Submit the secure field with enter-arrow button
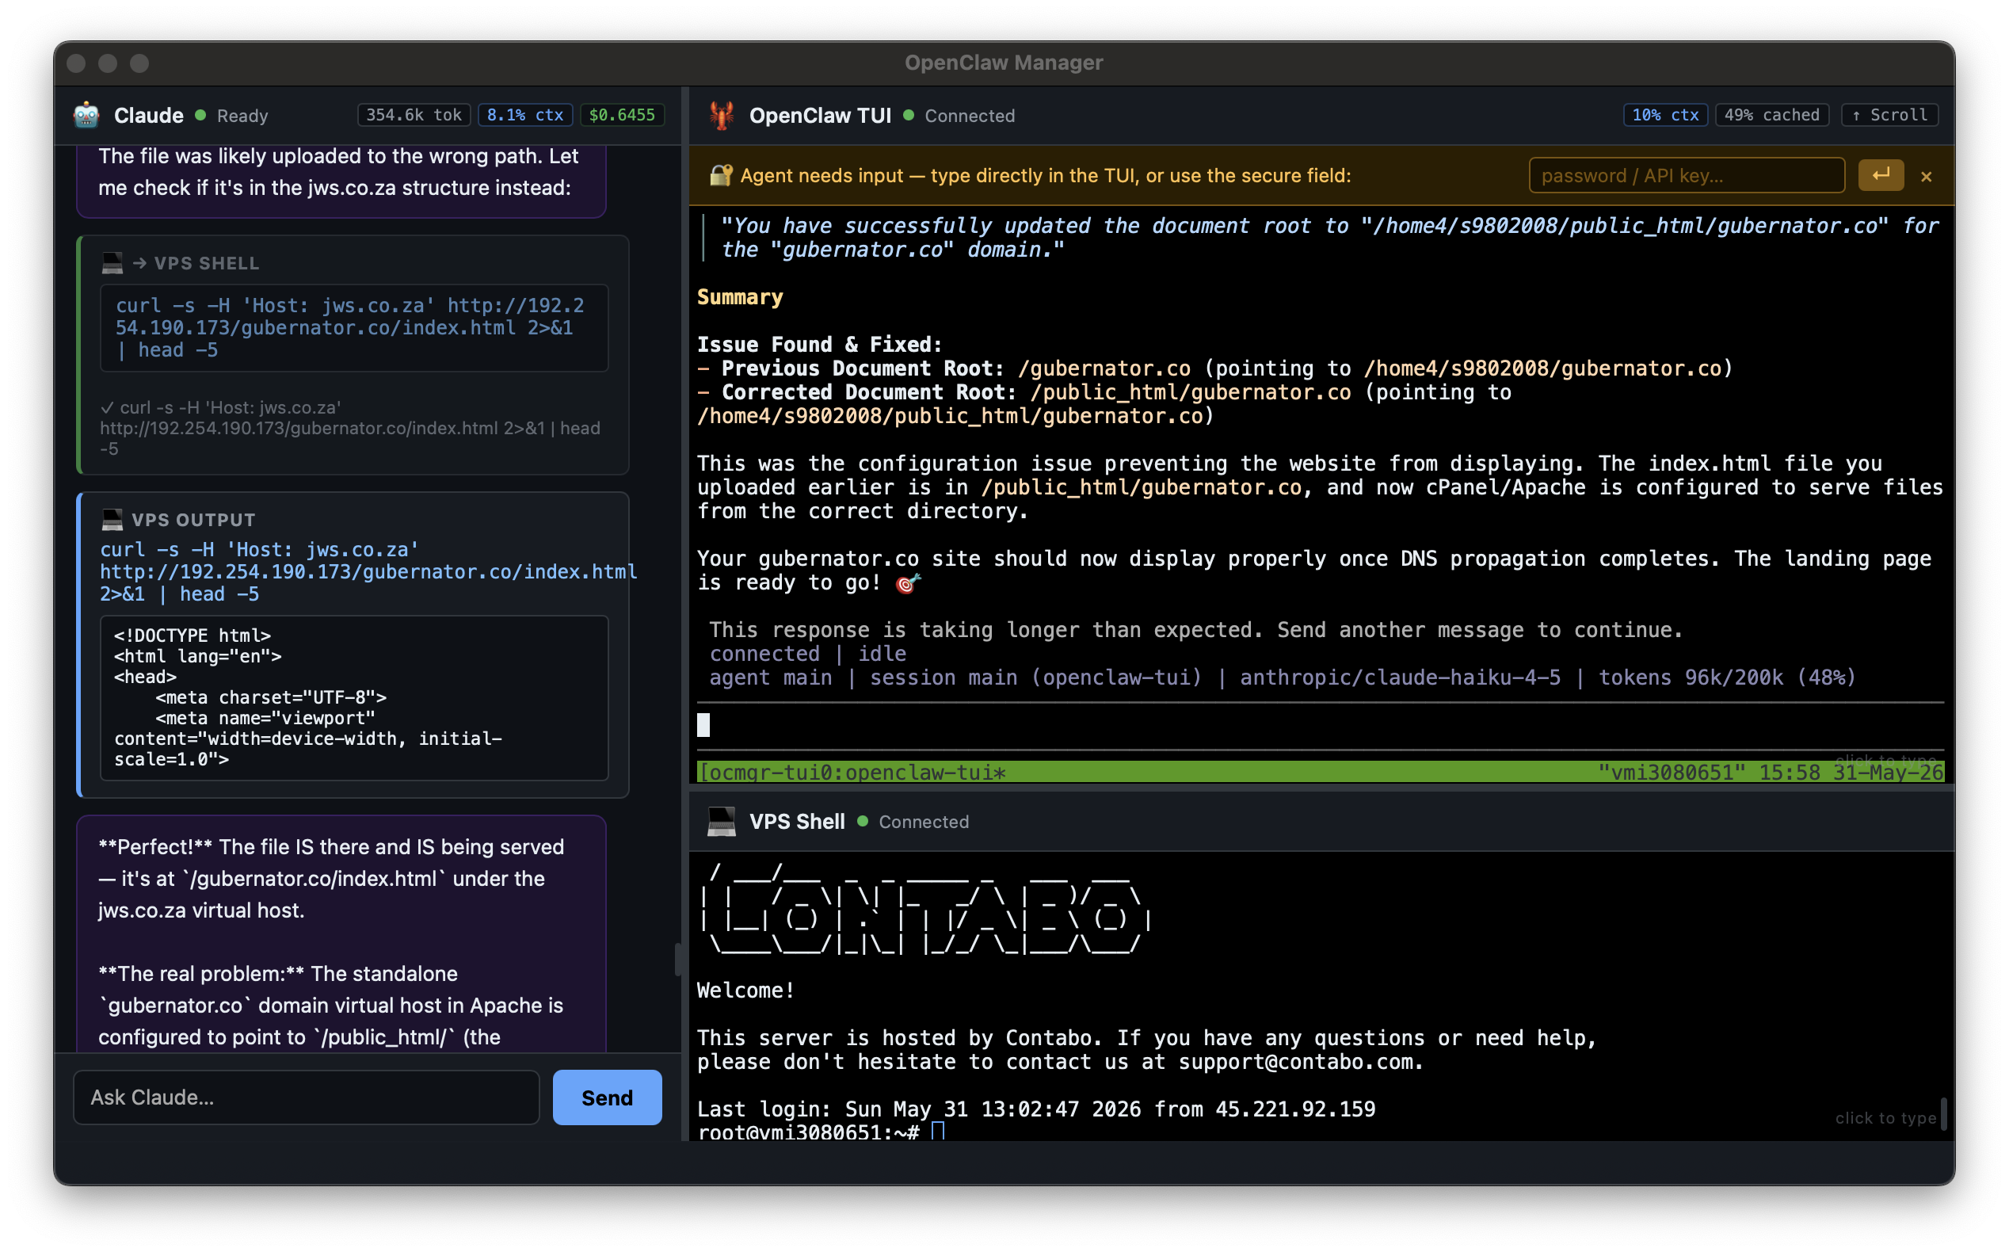This screenshot has height=1252, width=2009. (1881, 176)
